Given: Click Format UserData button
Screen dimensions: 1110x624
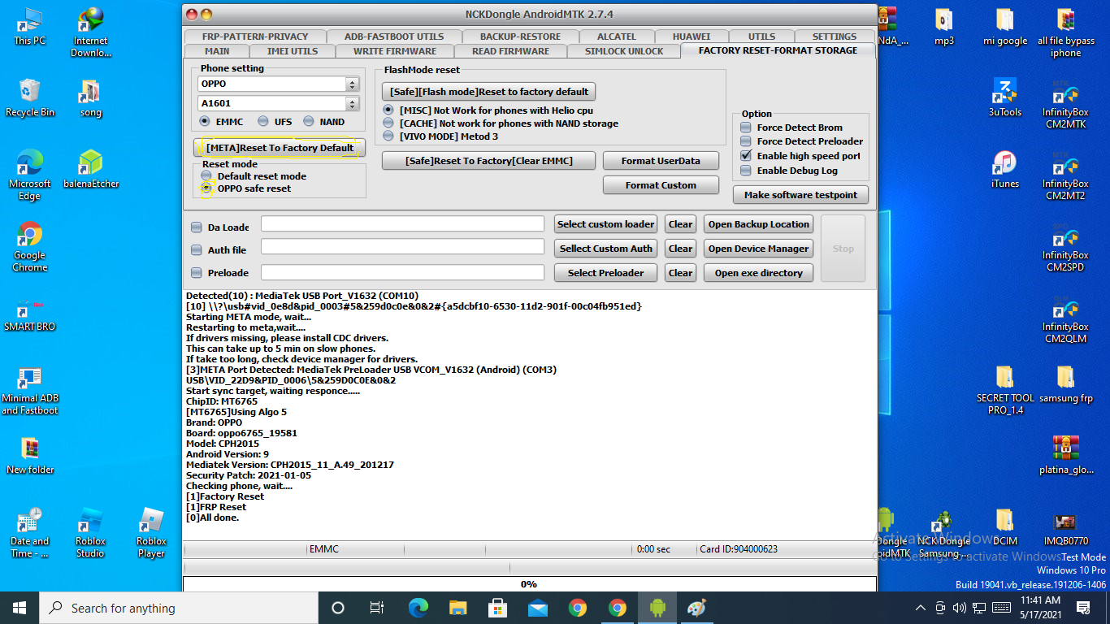Looking at the screenshot, I should pos(661,161).
